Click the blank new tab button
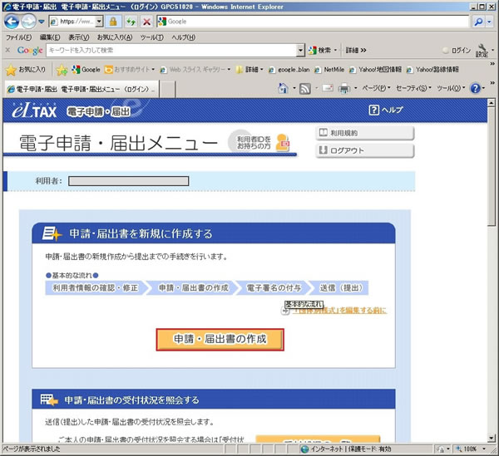Image resolution: width=499 pixels, height=456 pixels. [167, 90]
